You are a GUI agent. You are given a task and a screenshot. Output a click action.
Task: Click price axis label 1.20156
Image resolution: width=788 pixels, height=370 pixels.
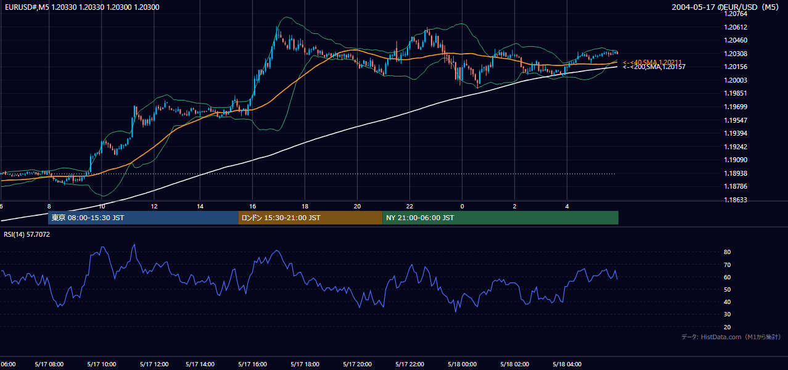(x=736, y=67)
